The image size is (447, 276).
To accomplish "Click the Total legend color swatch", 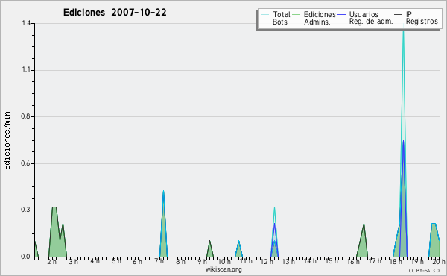I will coord(264,15).
